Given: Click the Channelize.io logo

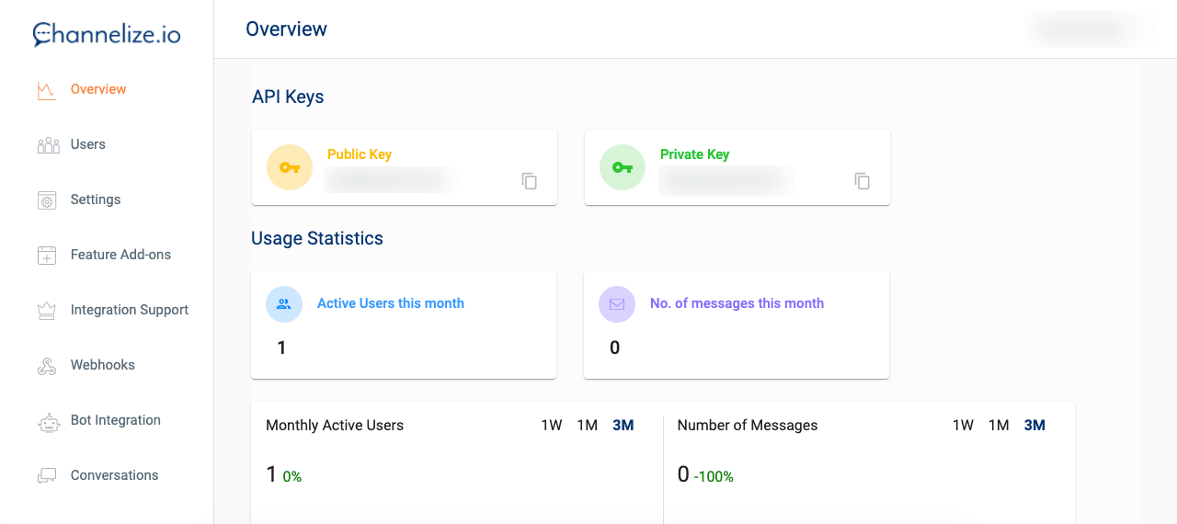Looking at the screenshot, I should point(107,35).
